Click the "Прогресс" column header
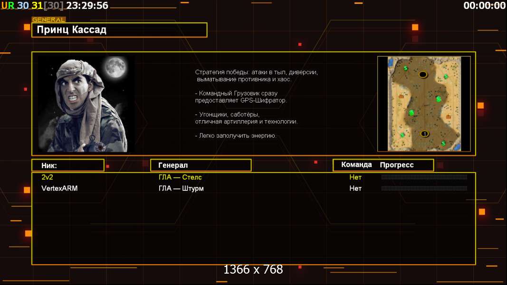The width and height of the screenshot is (507, 285). [397, 165]
